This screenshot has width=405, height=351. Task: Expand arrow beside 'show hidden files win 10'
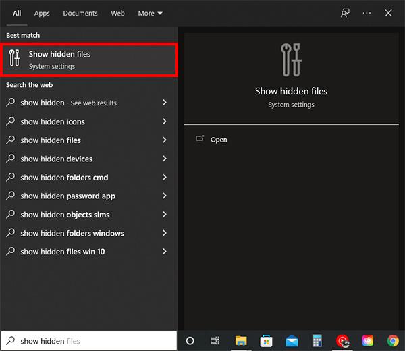click(x=165, y=251)
